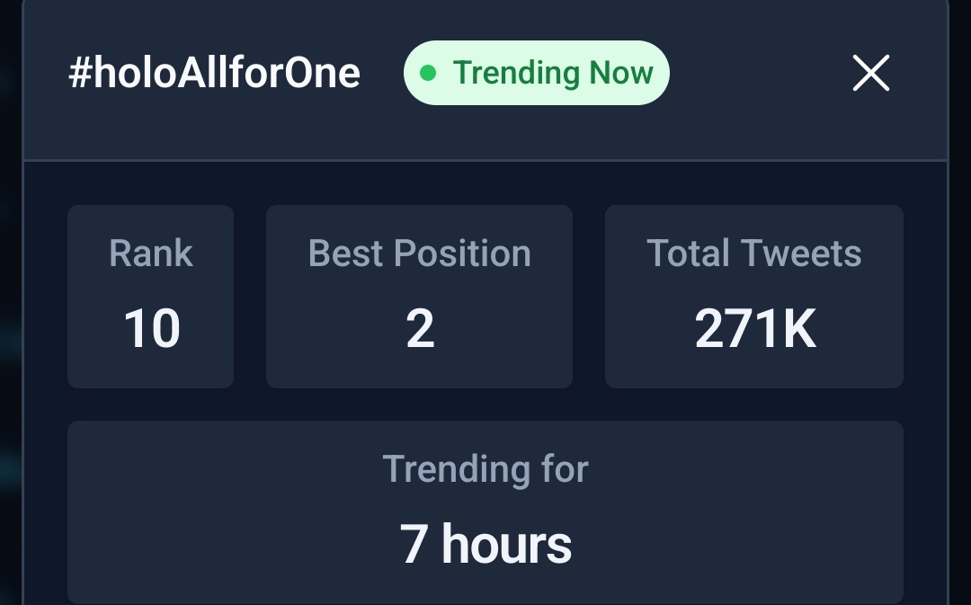Click the 7 hours duration value
The height and width of the screenshot is (605, 971).
pos(485,545)
